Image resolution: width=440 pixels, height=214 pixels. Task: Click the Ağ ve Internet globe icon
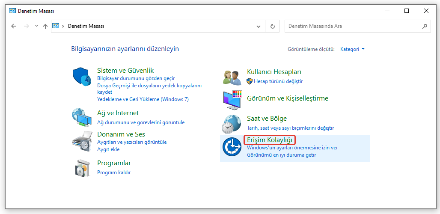coord(82,118)
